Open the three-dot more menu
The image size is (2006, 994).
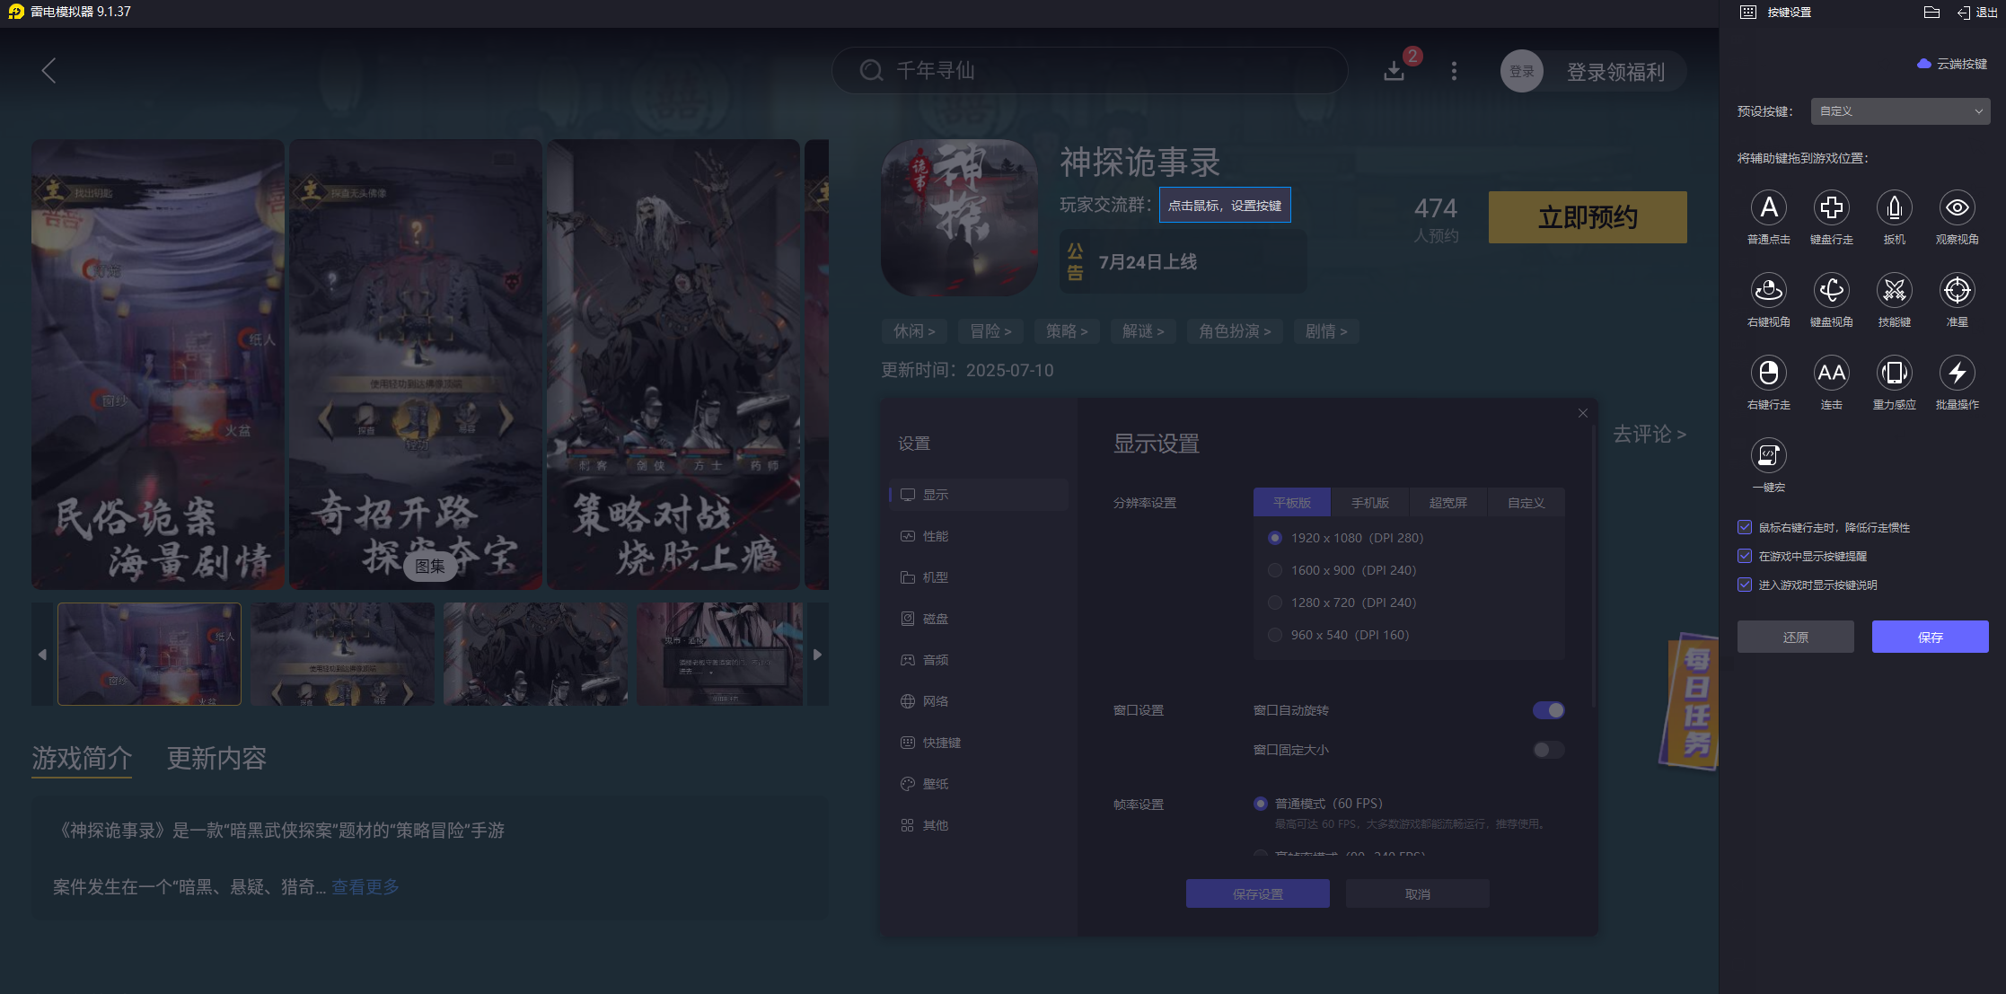pyautogui.click(x=1454, y=71)
